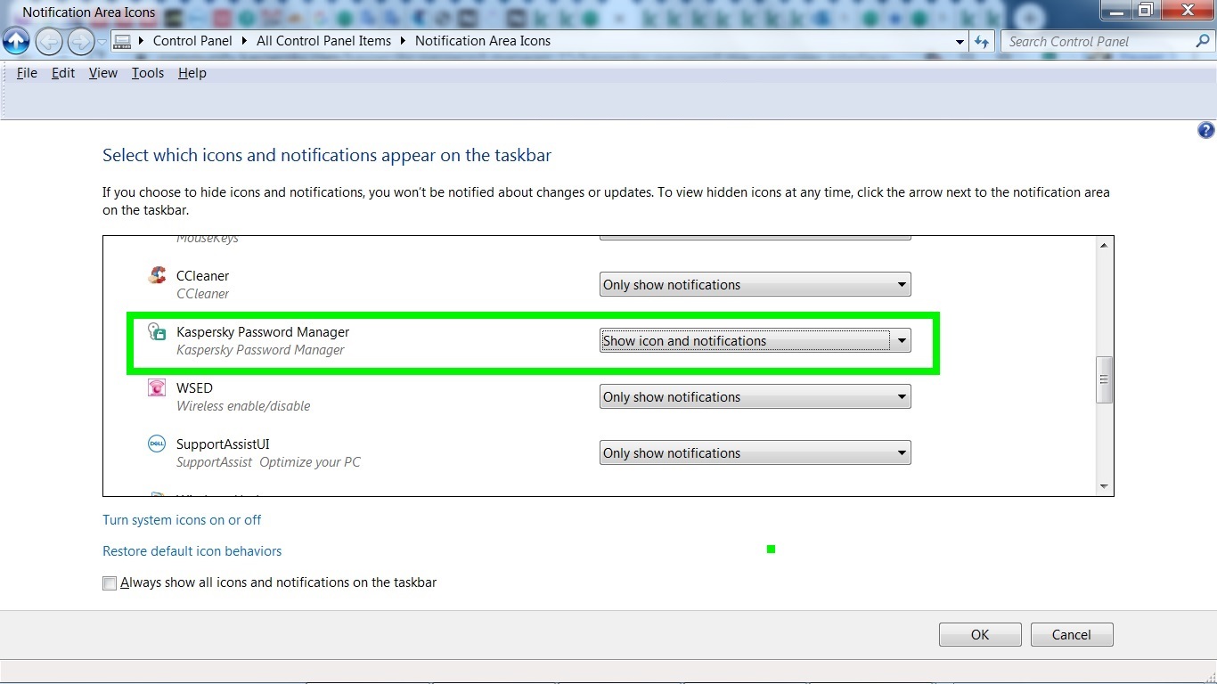The width and height of the screenshot is (1217, 684).
Task: Enable Always show all icons checkbox
Action: (x=110, y=583)
